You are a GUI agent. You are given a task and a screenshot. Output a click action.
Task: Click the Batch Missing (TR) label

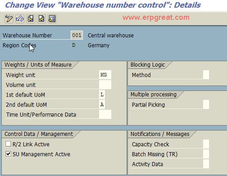[154, 154]
